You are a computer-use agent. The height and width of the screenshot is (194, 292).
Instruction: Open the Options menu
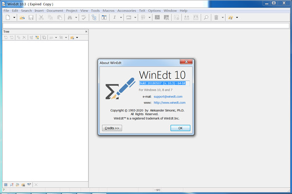tap(154, 11)
